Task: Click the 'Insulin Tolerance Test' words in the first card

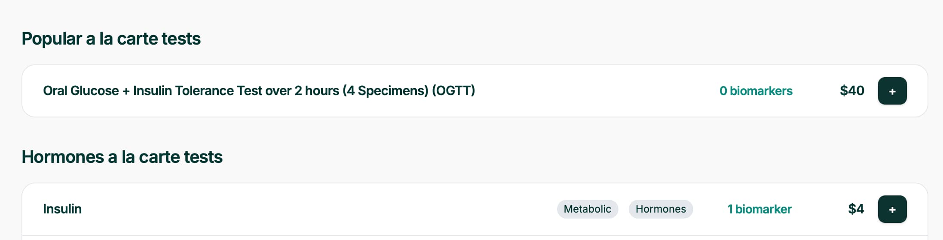Action: [x=197, y=91]
